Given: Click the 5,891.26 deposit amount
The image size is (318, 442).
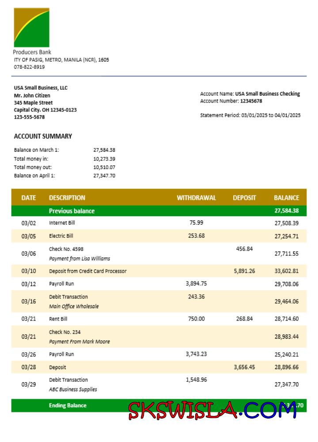Looking at the screenshot, I should coord(244,271).
